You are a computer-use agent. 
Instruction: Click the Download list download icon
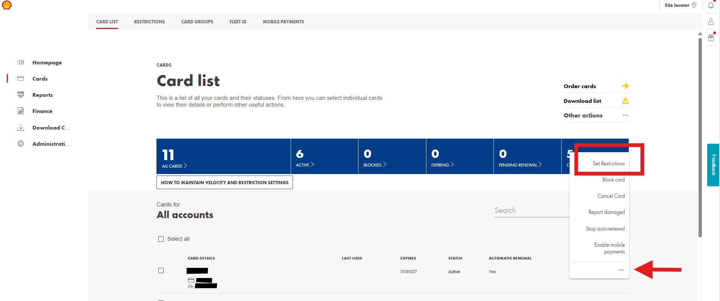[625, 101]
